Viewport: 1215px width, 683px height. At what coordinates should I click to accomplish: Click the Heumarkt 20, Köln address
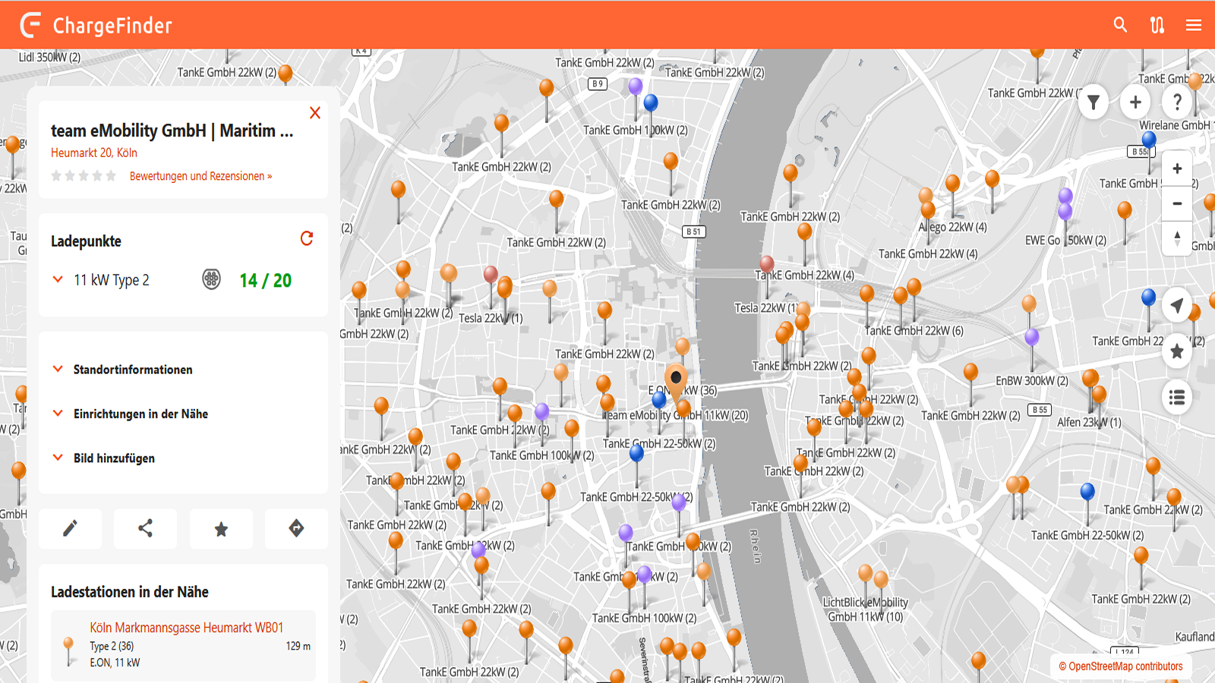pos(94,153)
